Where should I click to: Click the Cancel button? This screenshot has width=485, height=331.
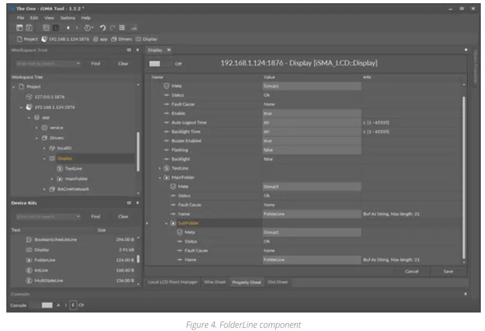[x=412, y=271]
